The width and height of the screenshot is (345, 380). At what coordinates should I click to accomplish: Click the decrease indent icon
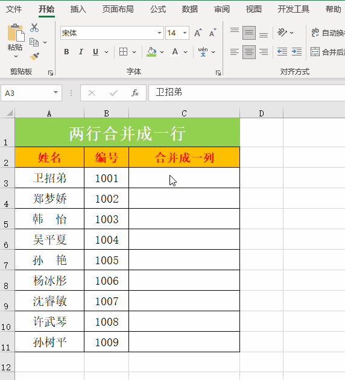282,52
